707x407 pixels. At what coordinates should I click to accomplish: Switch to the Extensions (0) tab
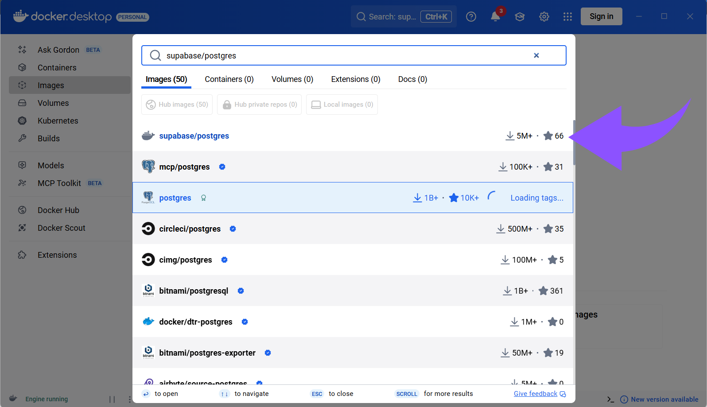[x=355, y=79]
